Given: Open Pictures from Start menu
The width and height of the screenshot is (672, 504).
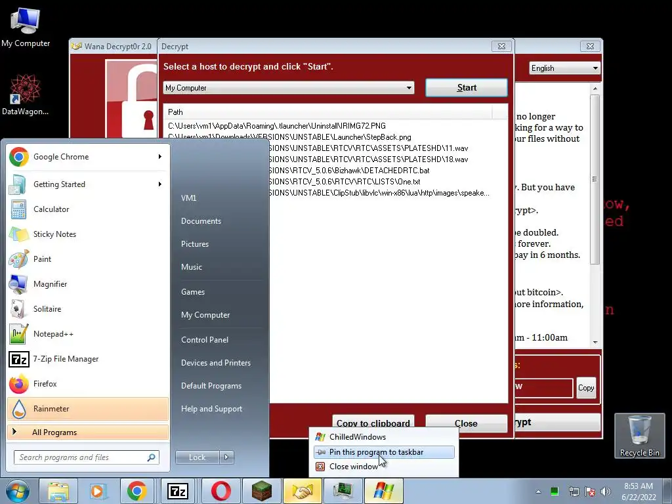Looking at the screenshot, I should coord(195,244).
